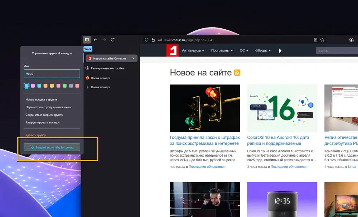358x217 pixels.
Task: Click the red Comss logo
Action: [173, 50]
